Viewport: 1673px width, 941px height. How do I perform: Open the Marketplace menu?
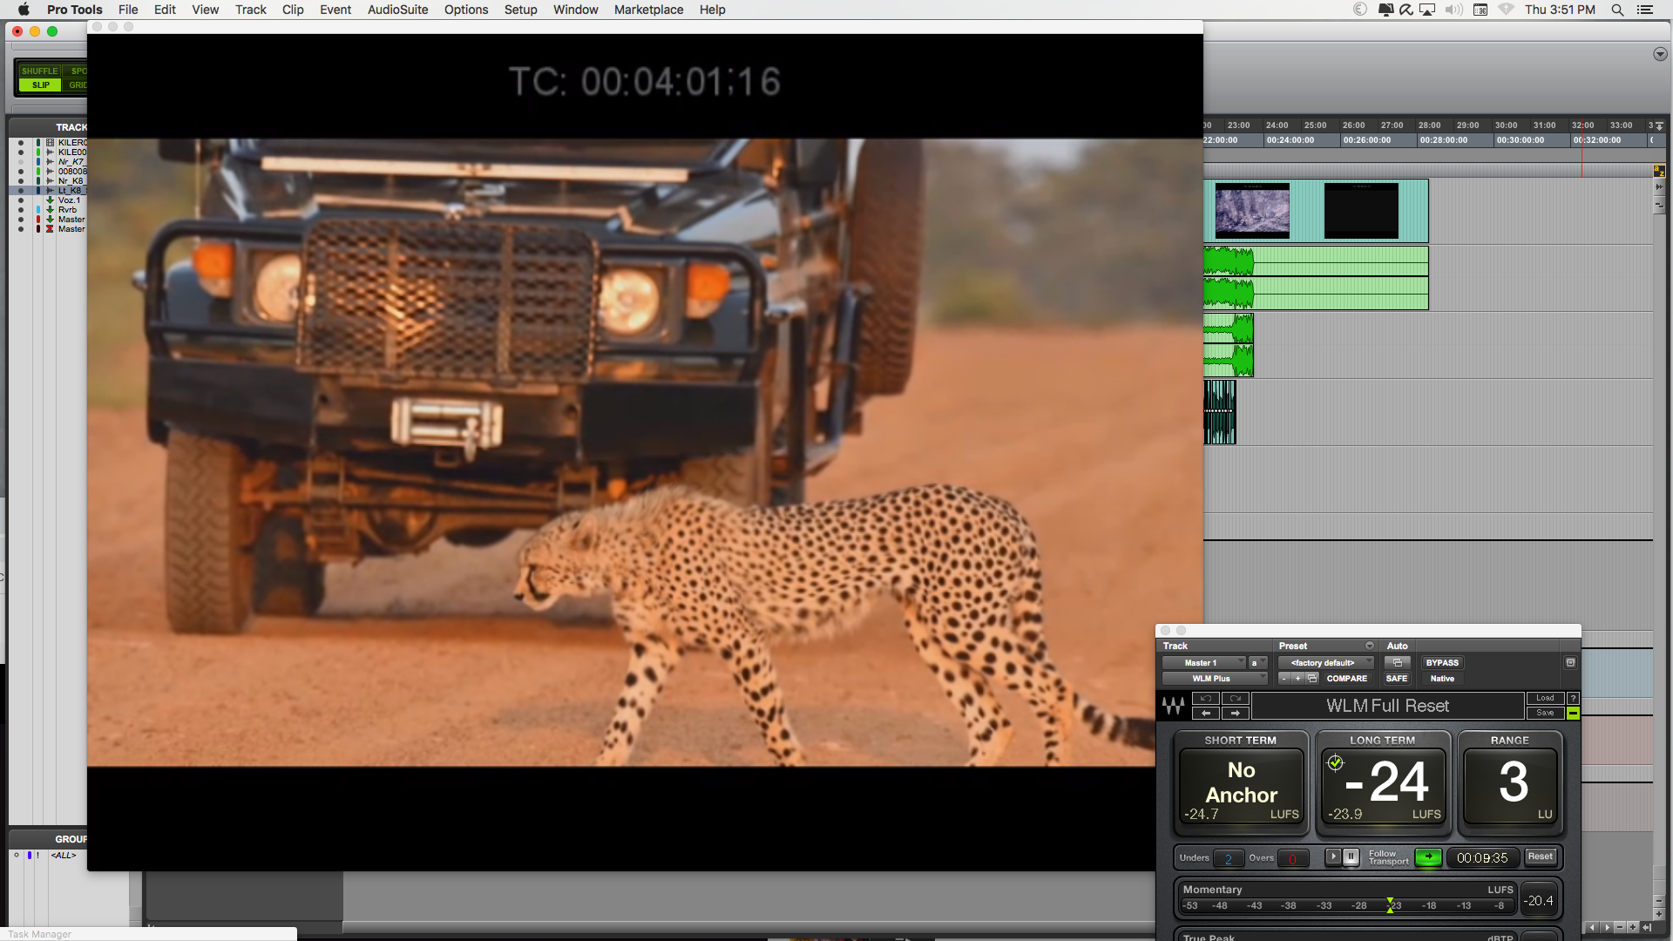(648, 10)
